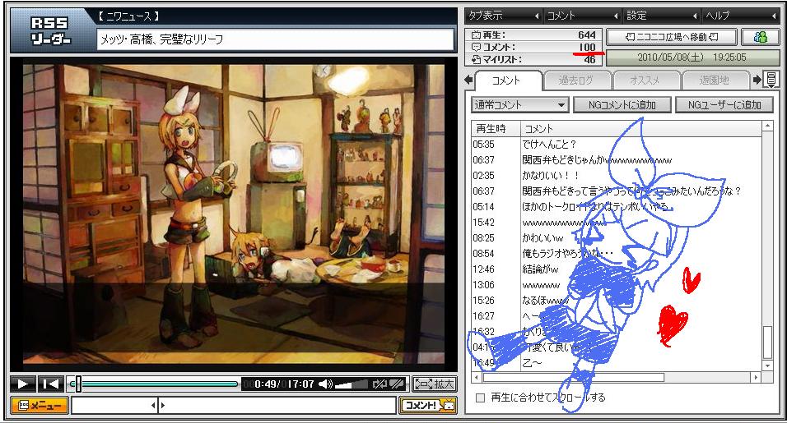
Task: Submit with the コメント! button
Action: tap(428, 405)
